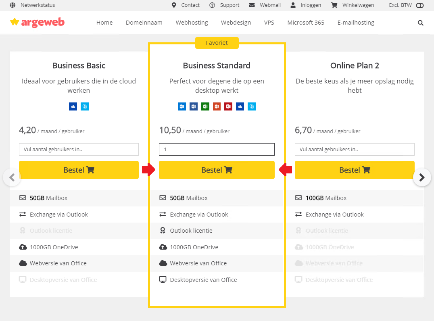Open the Inloggen link
The image size is (434, 321).
pyautogui.click(x=311, y=5)
